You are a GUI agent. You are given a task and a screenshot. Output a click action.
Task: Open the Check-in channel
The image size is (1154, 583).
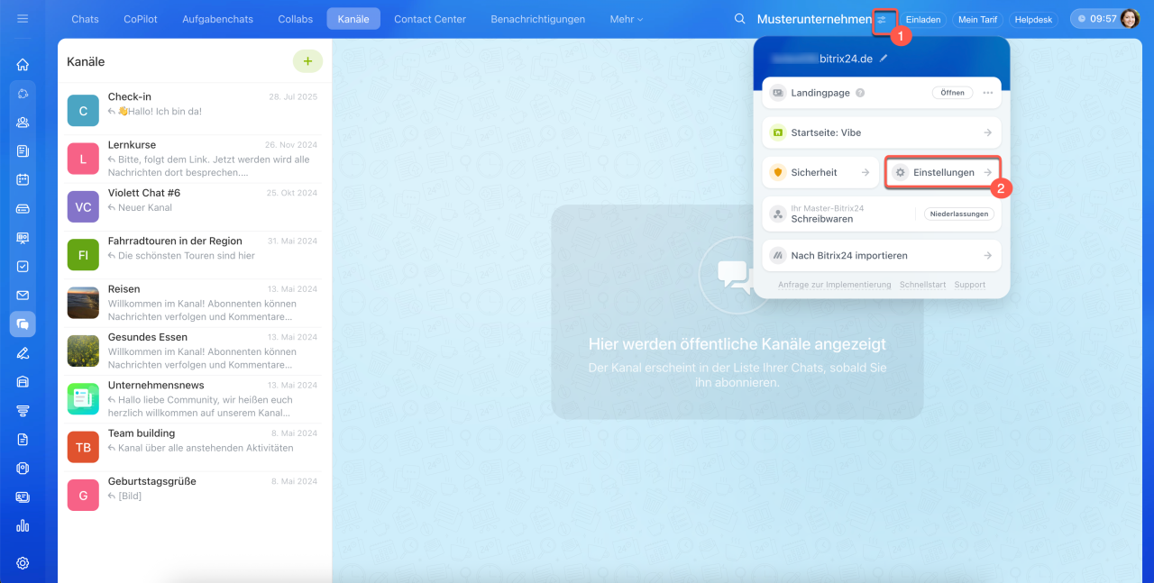pyautogui.click(x=194, y=109)
